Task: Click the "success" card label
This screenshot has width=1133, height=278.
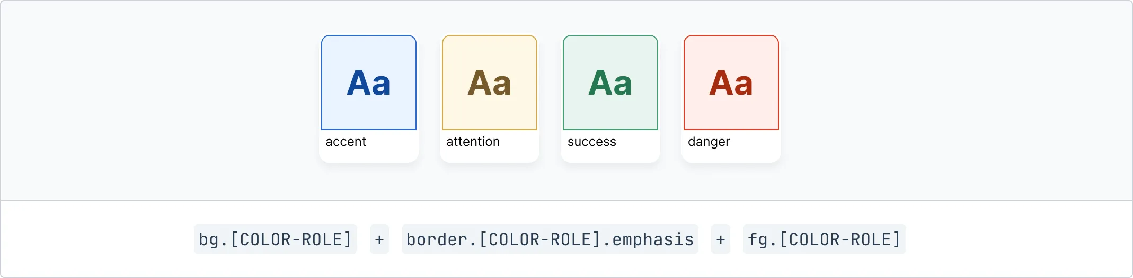Action: (x=592, y=142)
